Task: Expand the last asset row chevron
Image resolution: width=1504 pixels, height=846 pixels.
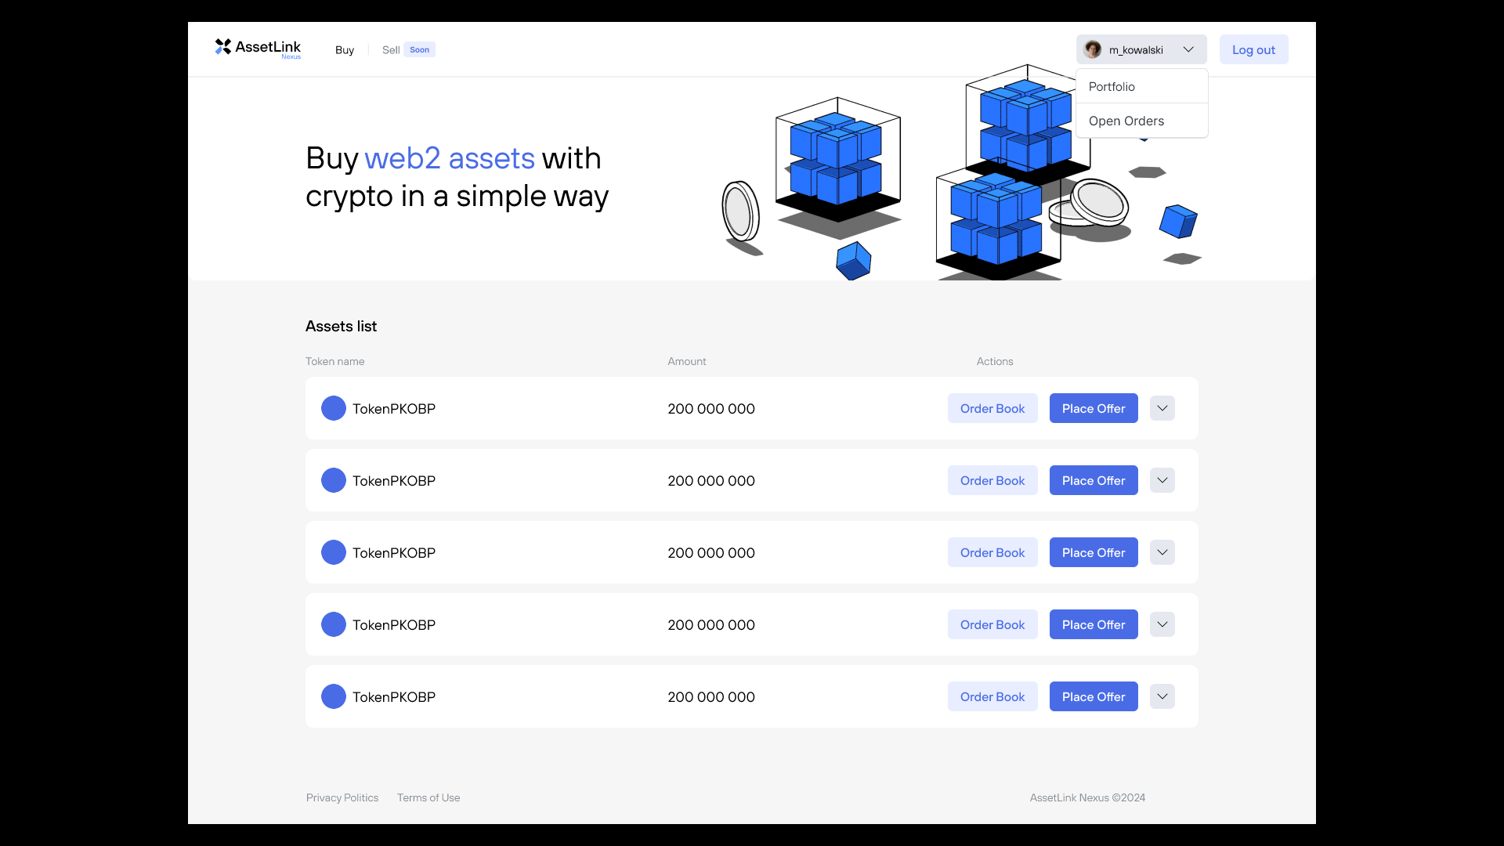Action: pyautogui.click(x=1162, y=696)
